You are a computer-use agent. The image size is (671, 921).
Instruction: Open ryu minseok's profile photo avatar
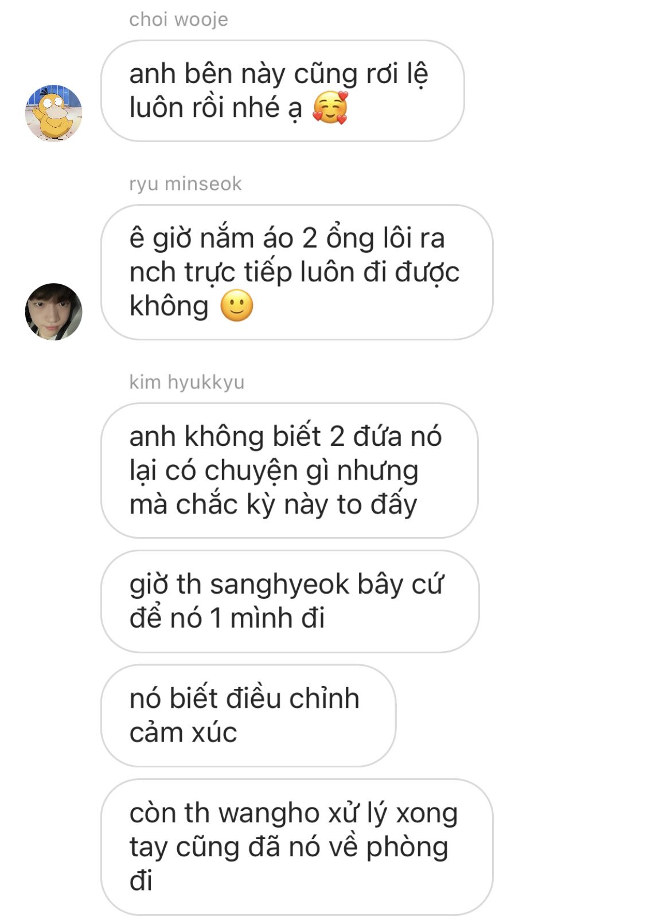[x=54, y=312]
